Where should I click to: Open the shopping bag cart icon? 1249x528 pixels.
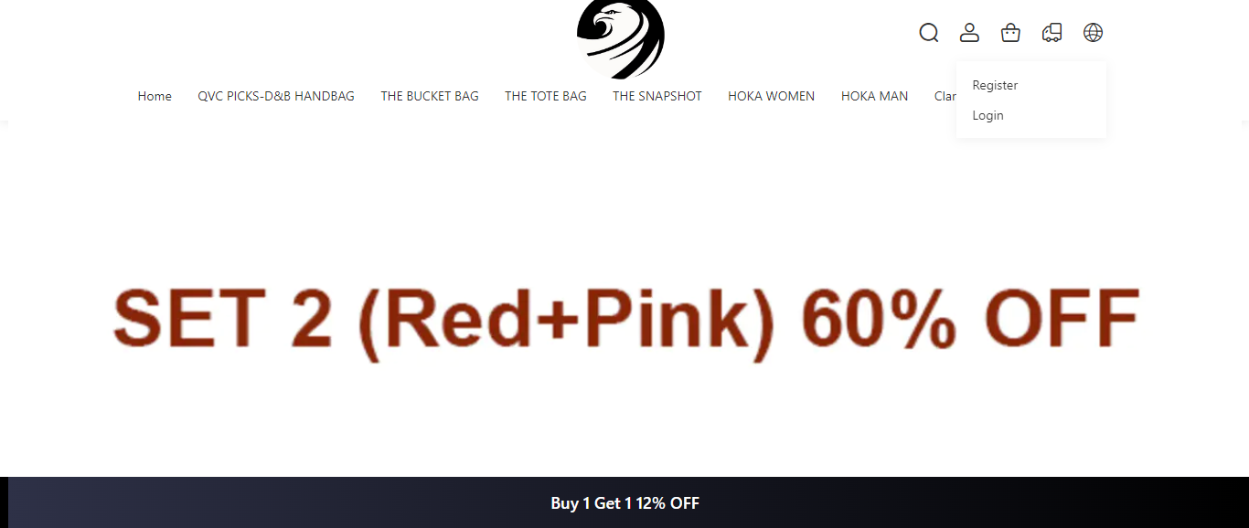click(1010, 33)
